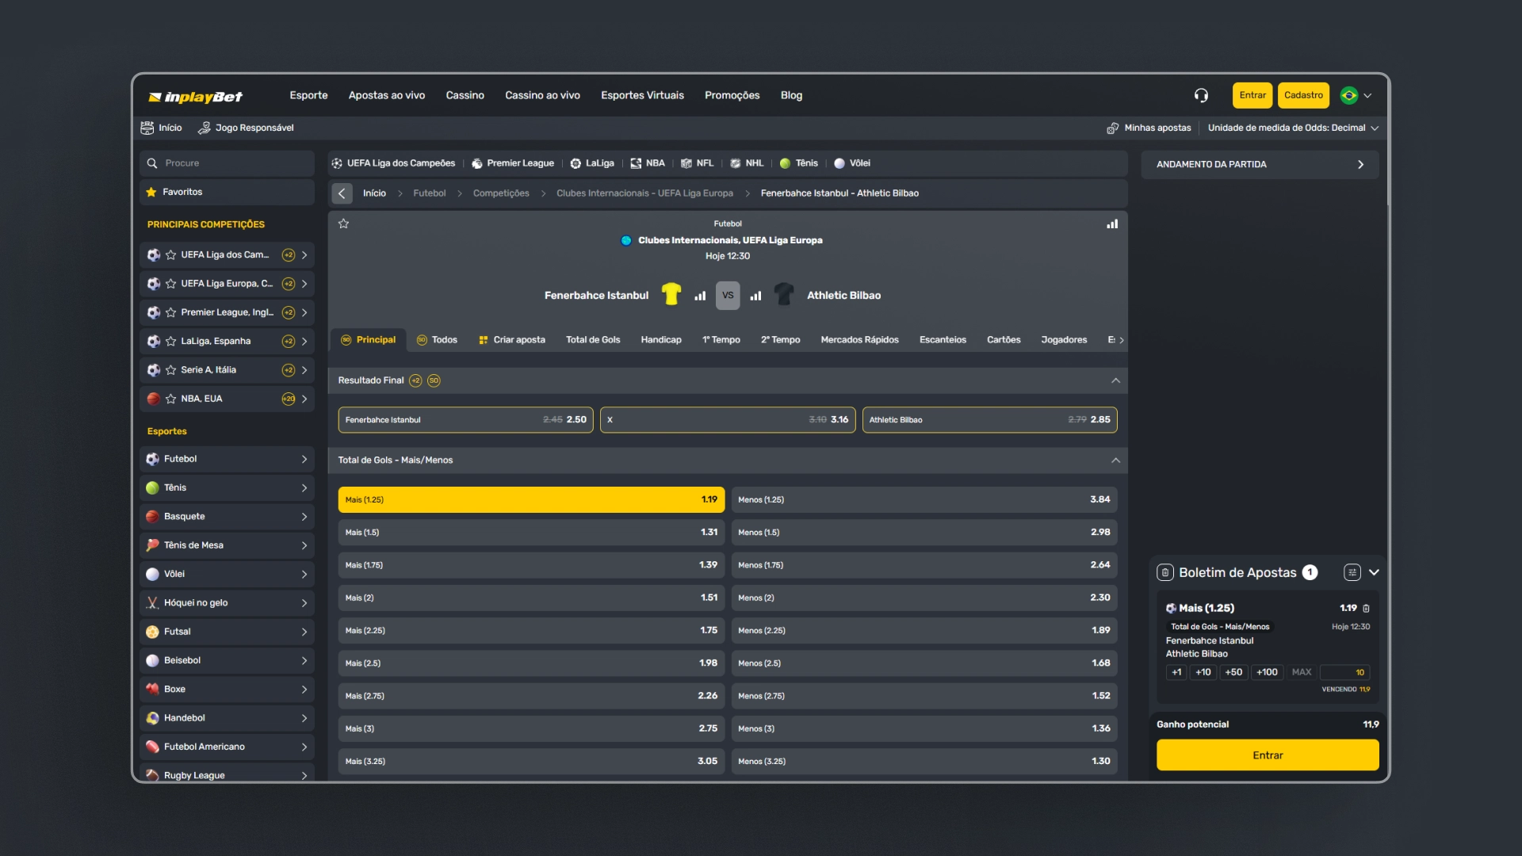The width and height of the screenshot is (1522, 856).
Task: Collapse Boletim de Apostas chevron
Action: point(1374,572)
